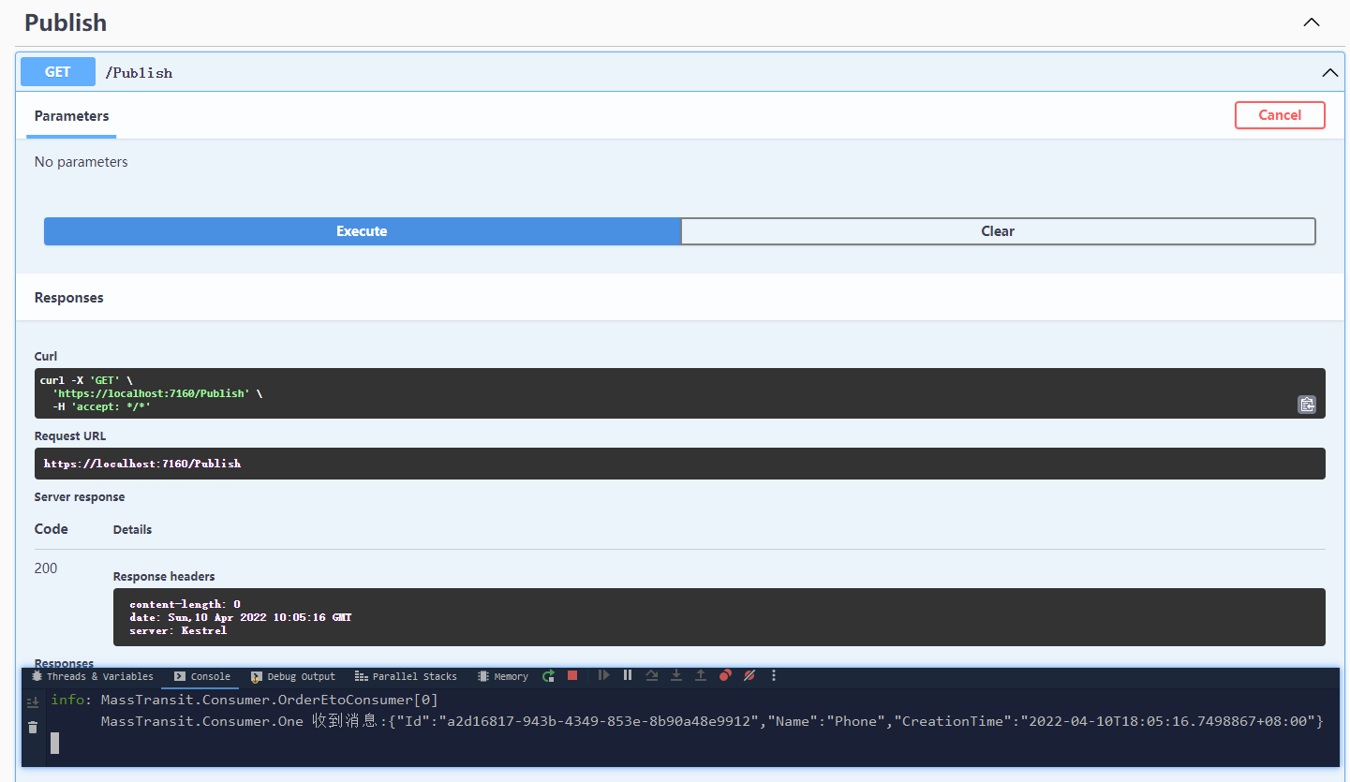
Task: Rerun the debug session
Action: [x=549, y=675]
